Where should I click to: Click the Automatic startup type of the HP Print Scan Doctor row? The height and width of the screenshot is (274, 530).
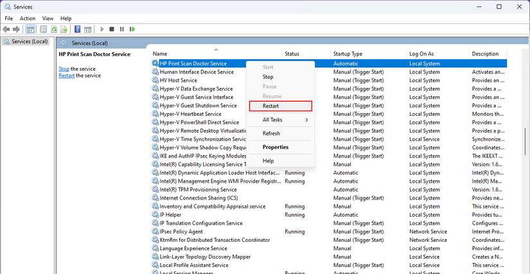pyautogui.click(x=346, y=63)
